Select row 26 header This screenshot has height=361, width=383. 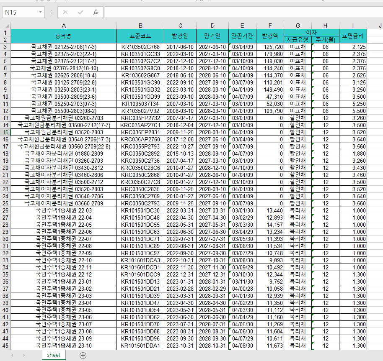click(5, 210)
